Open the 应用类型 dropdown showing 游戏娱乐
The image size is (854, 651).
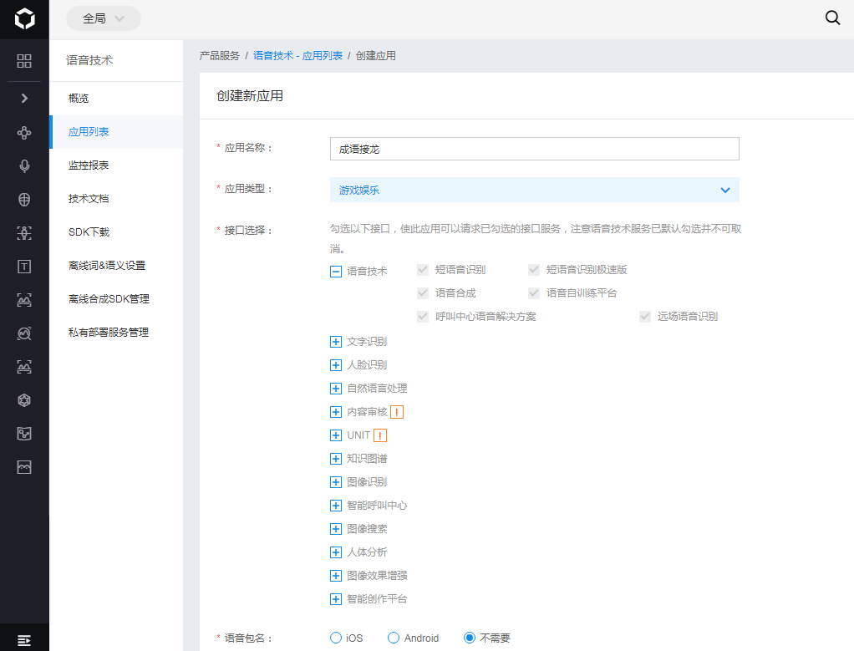(534, 191)
